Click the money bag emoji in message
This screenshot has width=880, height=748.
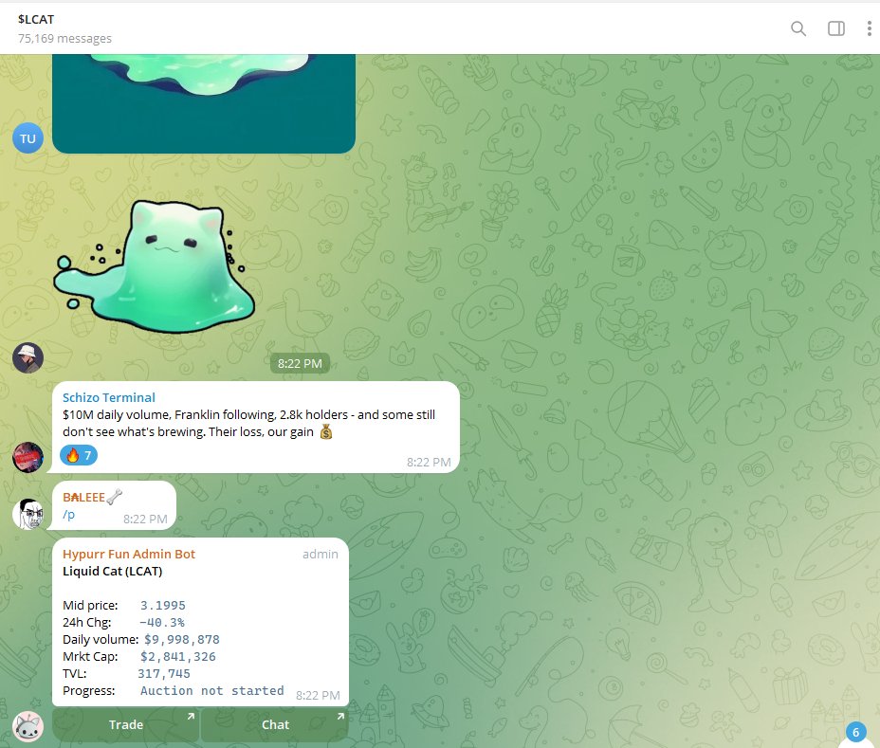[x=326, y=431]
